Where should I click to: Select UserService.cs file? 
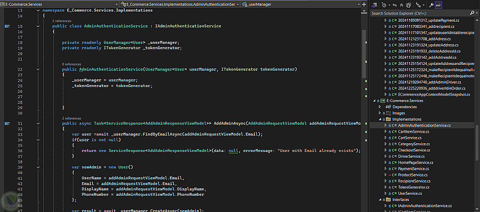[410, 193]
